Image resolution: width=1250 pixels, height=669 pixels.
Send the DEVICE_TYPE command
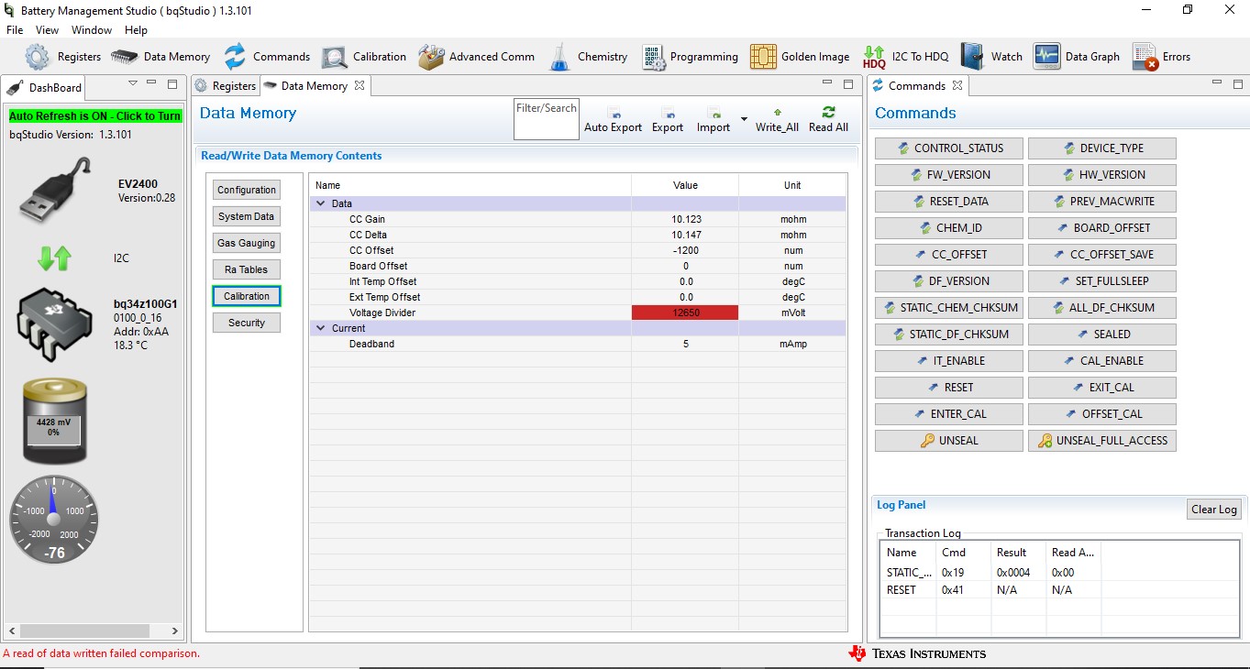tap(1101, 148)
